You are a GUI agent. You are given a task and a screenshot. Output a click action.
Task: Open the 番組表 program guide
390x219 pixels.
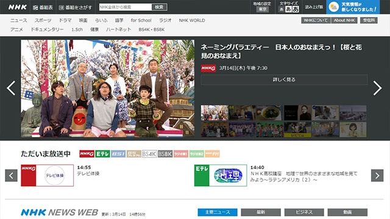pyautogui.click(x=43, y=7)
